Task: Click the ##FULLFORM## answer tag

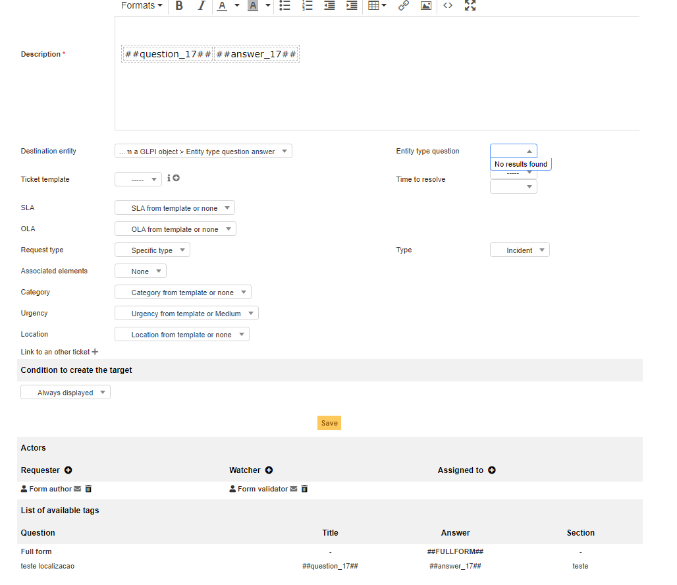Action: [x=455, y=551]
